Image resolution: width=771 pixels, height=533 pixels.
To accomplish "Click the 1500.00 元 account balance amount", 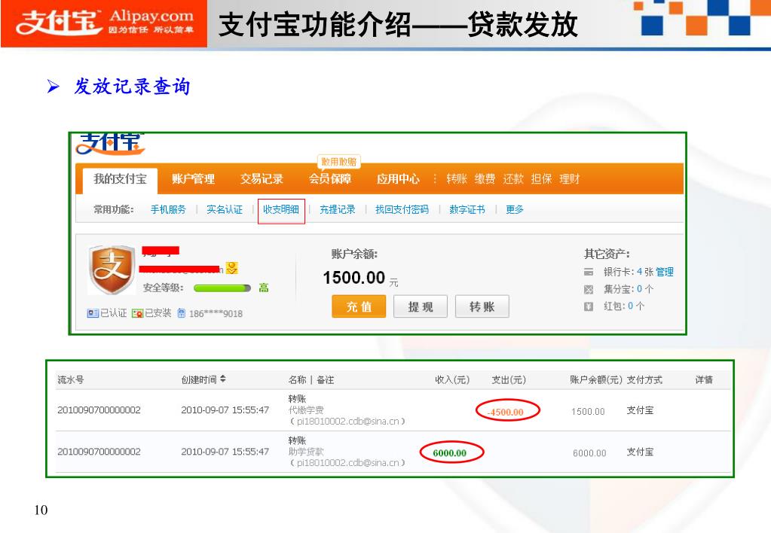I will click(360, 278).
